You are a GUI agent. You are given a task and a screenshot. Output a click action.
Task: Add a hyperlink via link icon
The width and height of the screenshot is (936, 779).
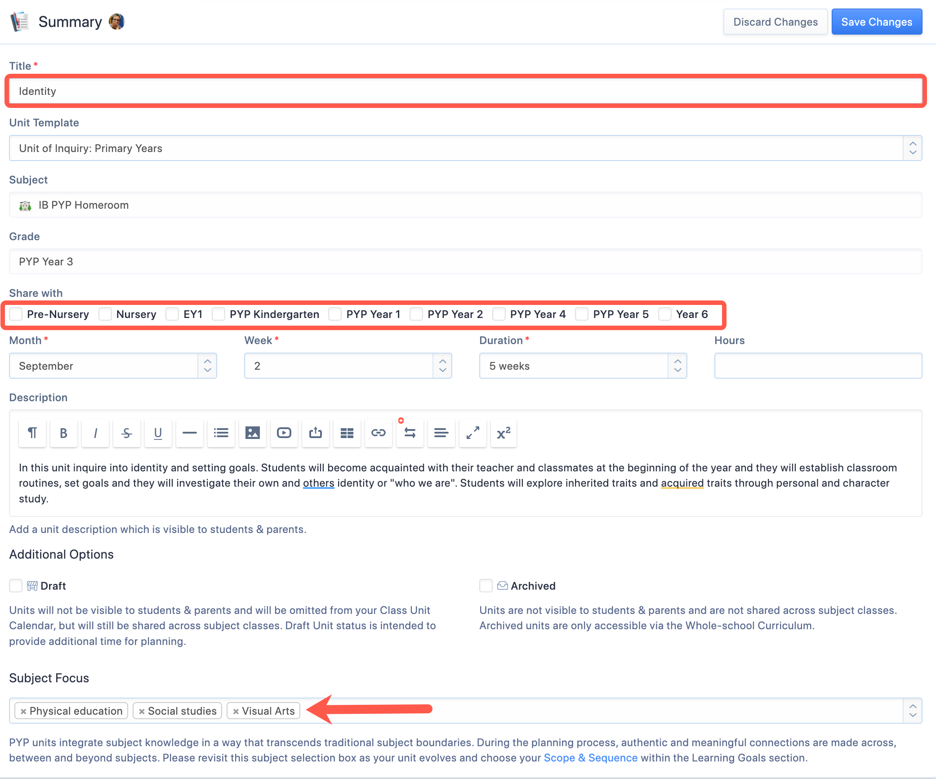click(378, 433)
